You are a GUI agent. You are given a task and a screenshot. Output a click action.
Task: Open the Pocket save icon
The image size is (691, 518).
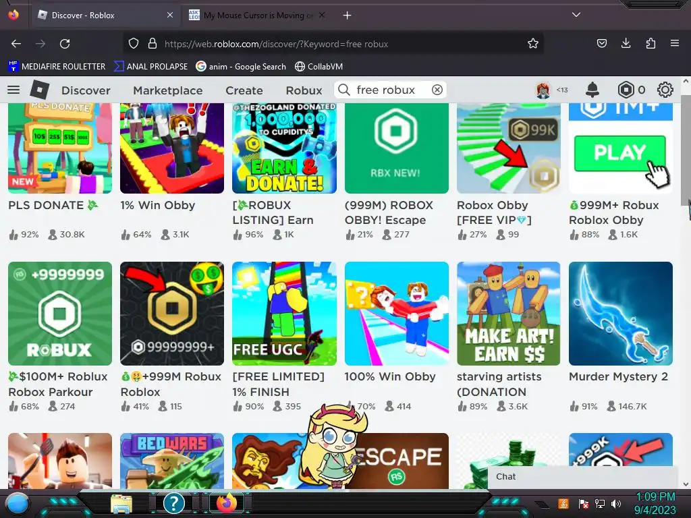(x=601, y=43)
